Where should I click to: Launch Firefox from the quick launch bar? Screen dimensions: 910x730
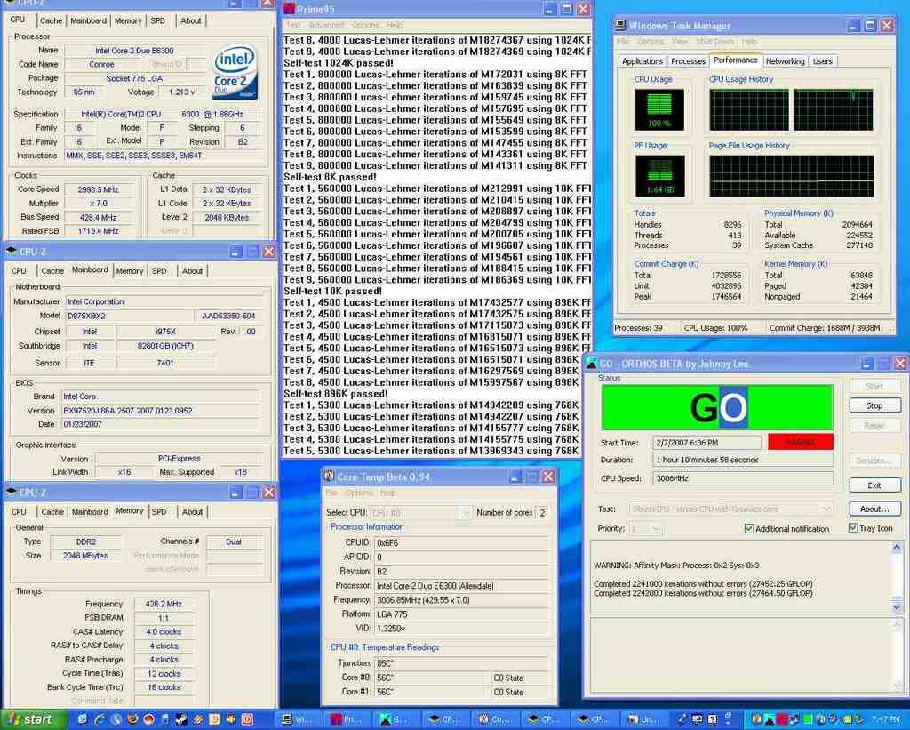132,718
